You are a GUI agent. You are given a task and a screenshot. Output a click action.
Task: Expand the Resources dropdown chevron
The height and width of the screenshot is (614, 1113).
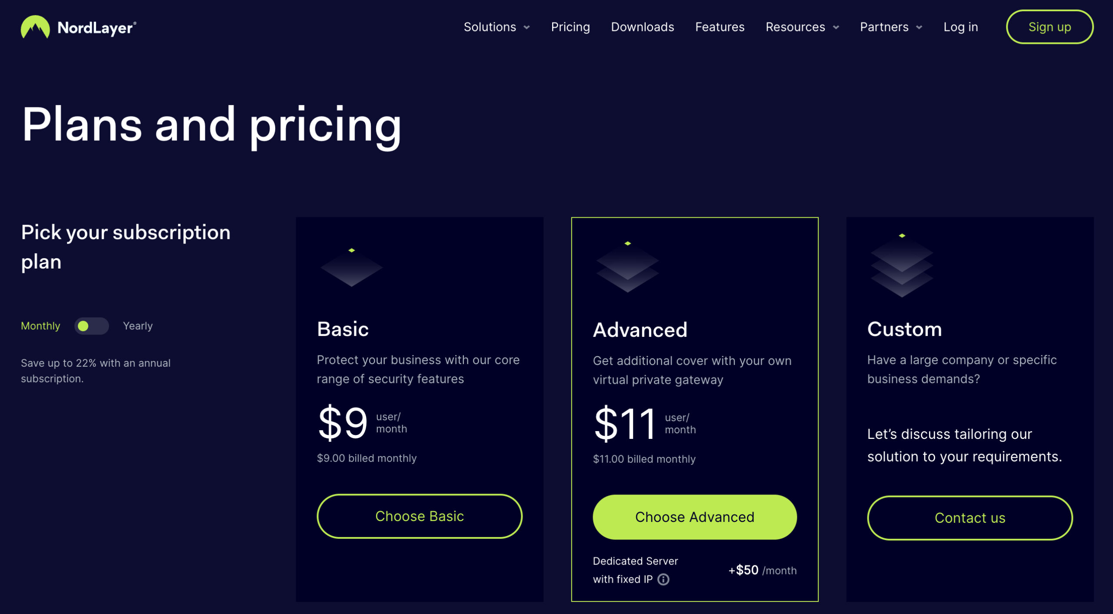(836, 27)
